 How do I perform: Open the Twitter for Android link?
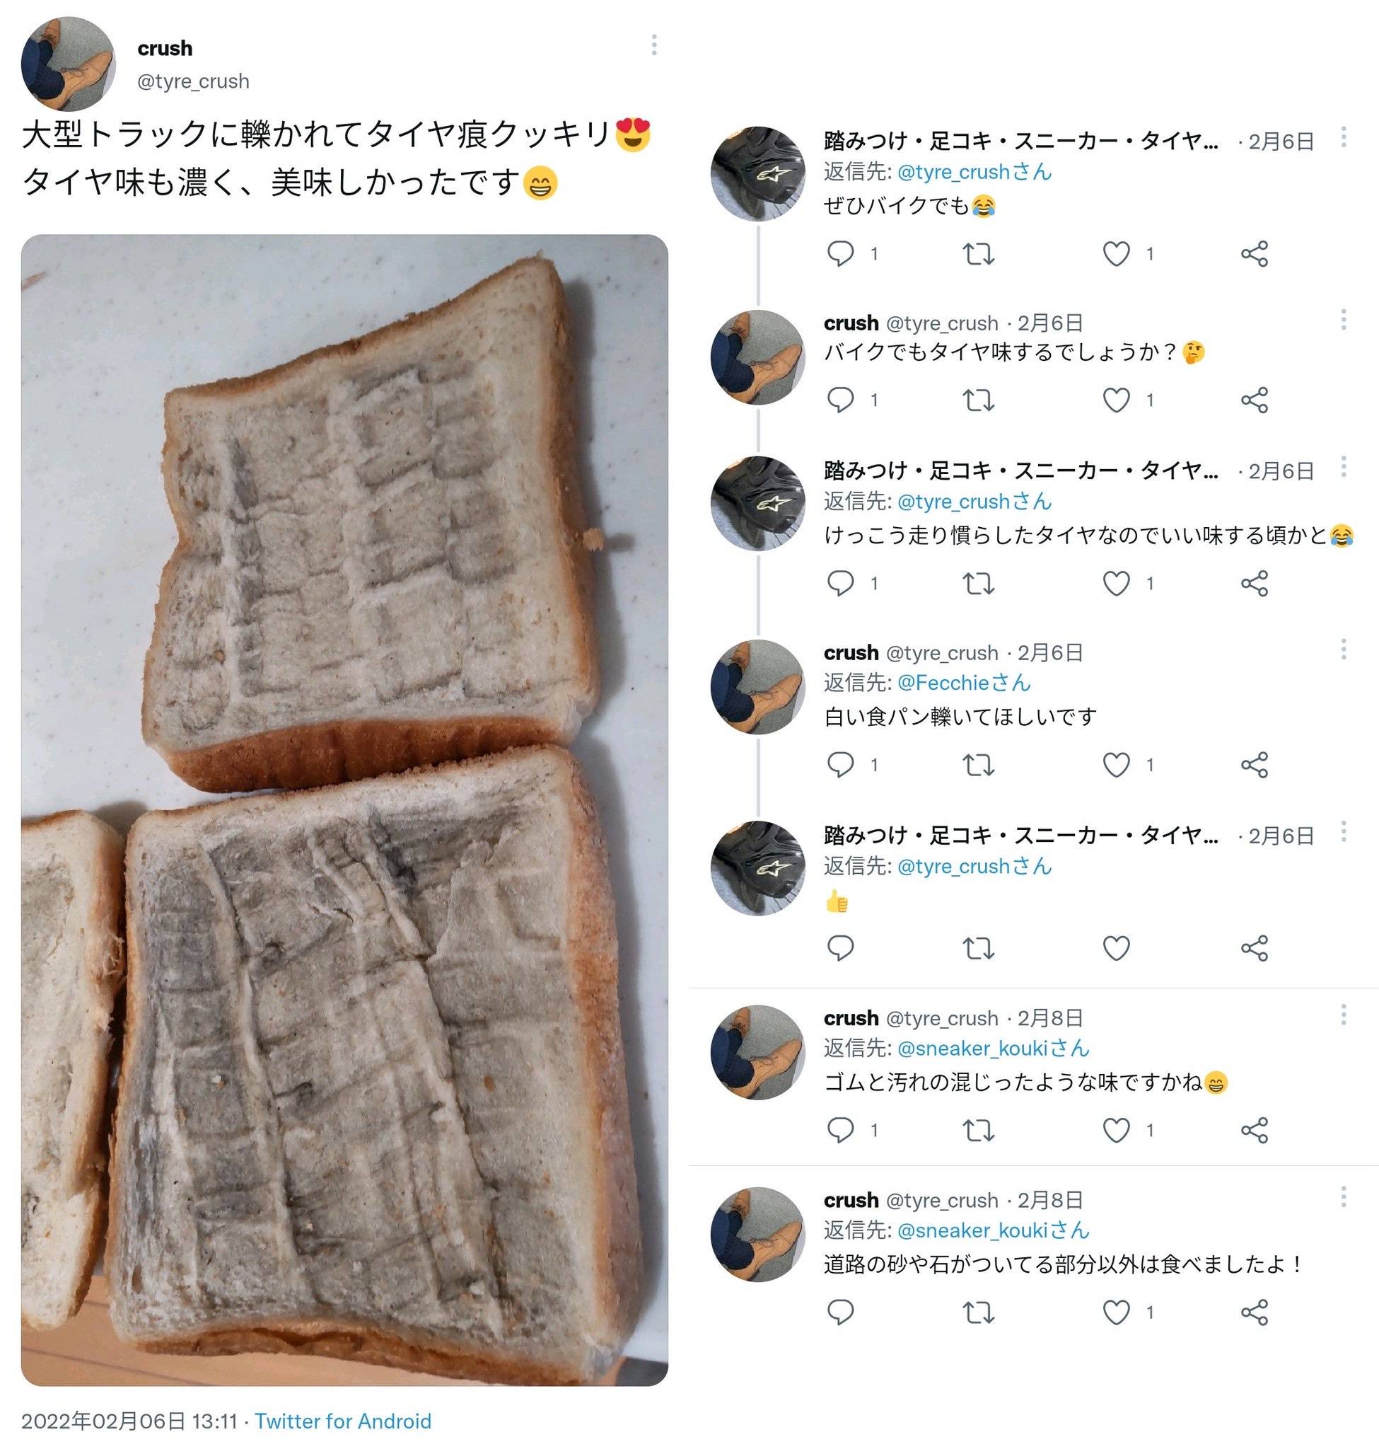[x=342, y=1421]
